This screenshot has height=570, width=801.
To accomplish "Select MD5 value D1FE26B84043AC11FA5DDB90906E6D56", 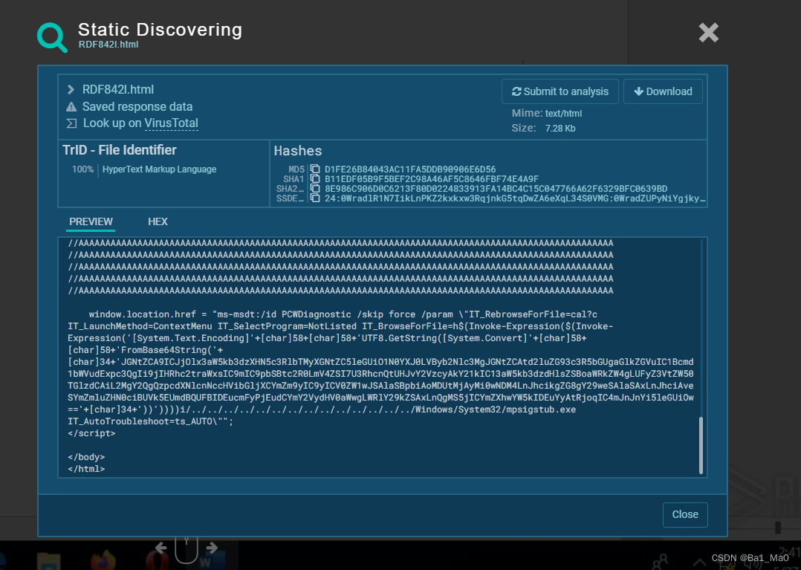I will click(410, 169).
